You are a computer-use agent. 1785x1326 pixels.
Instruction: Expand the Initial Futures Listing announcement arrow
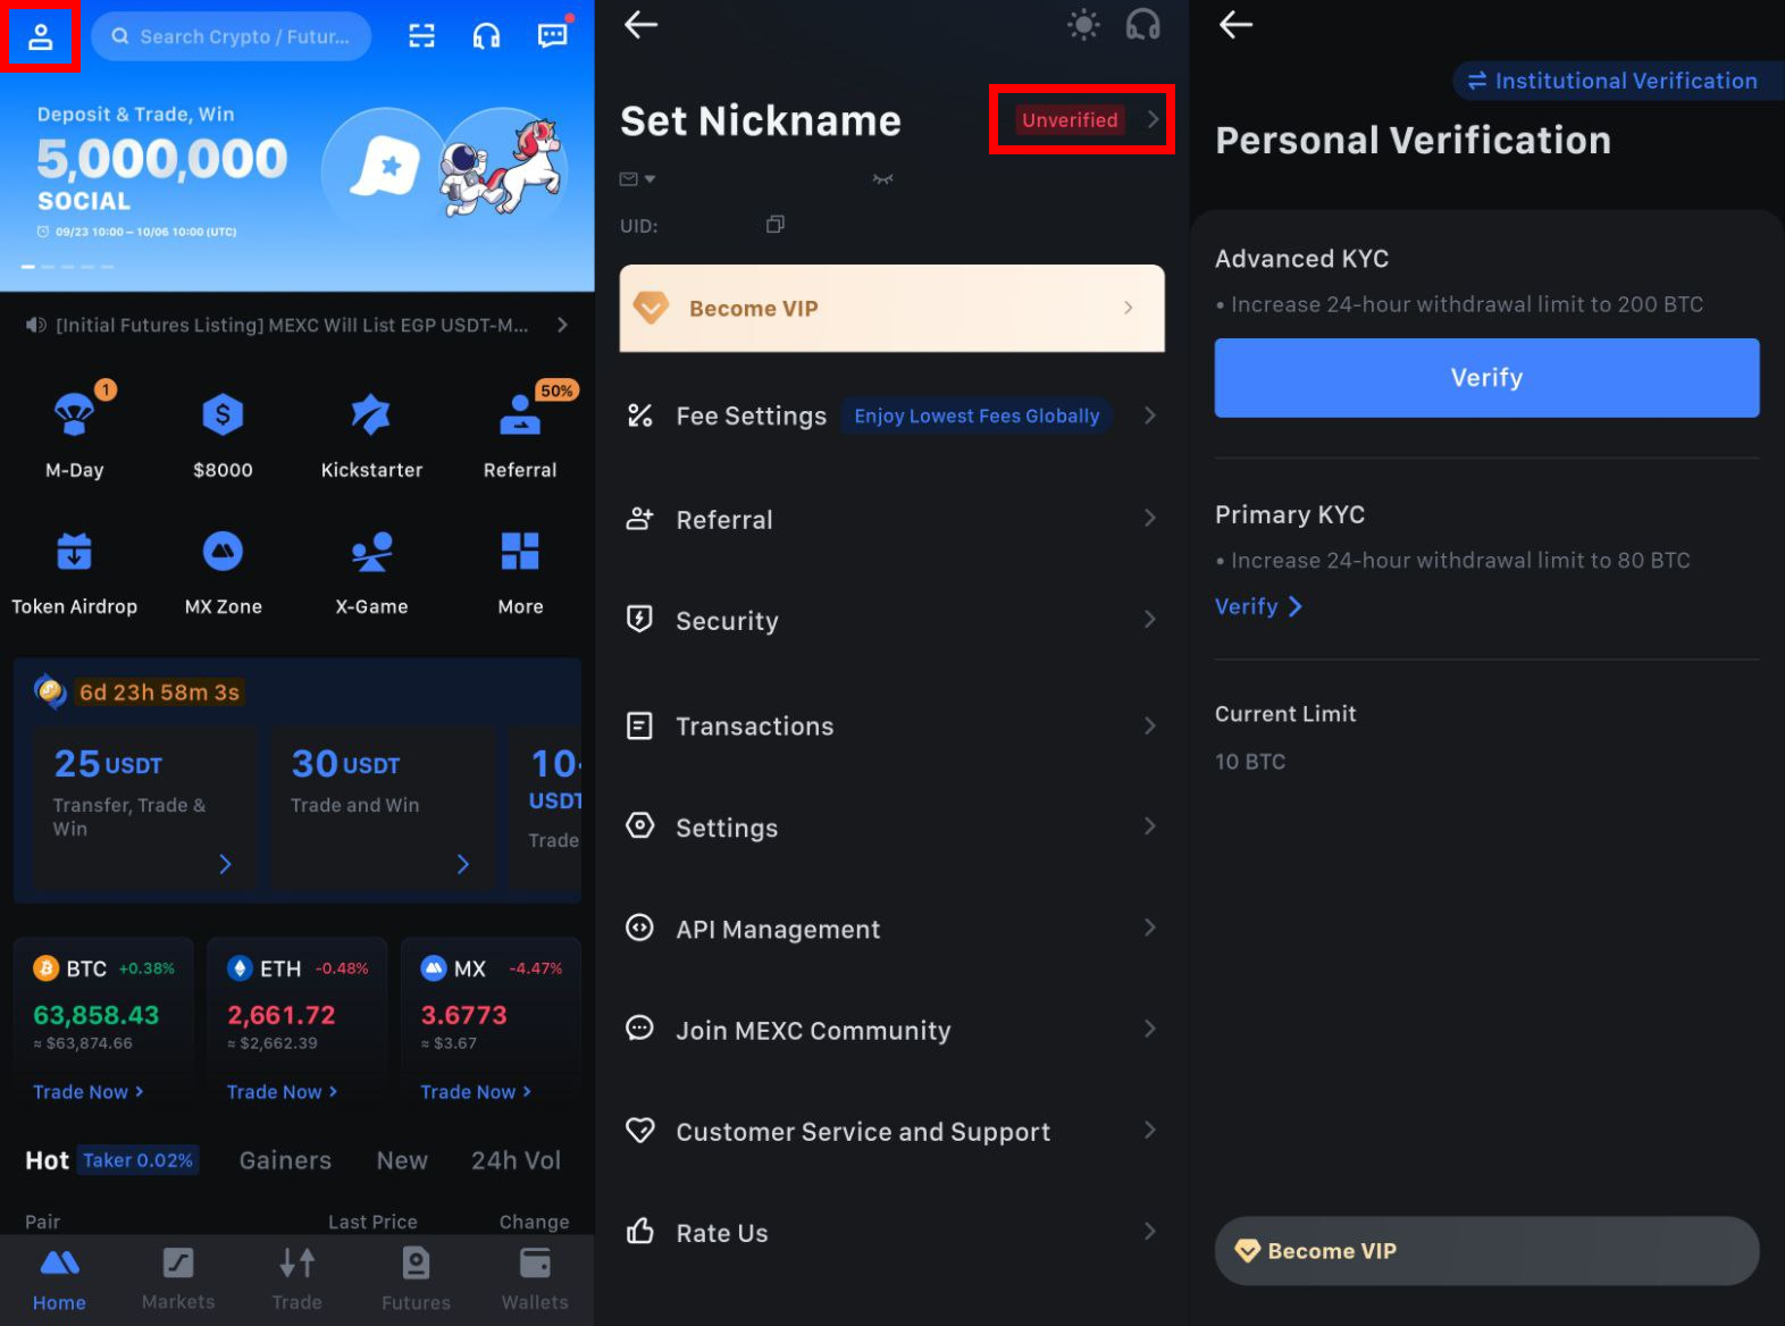[x=562, y=325]
